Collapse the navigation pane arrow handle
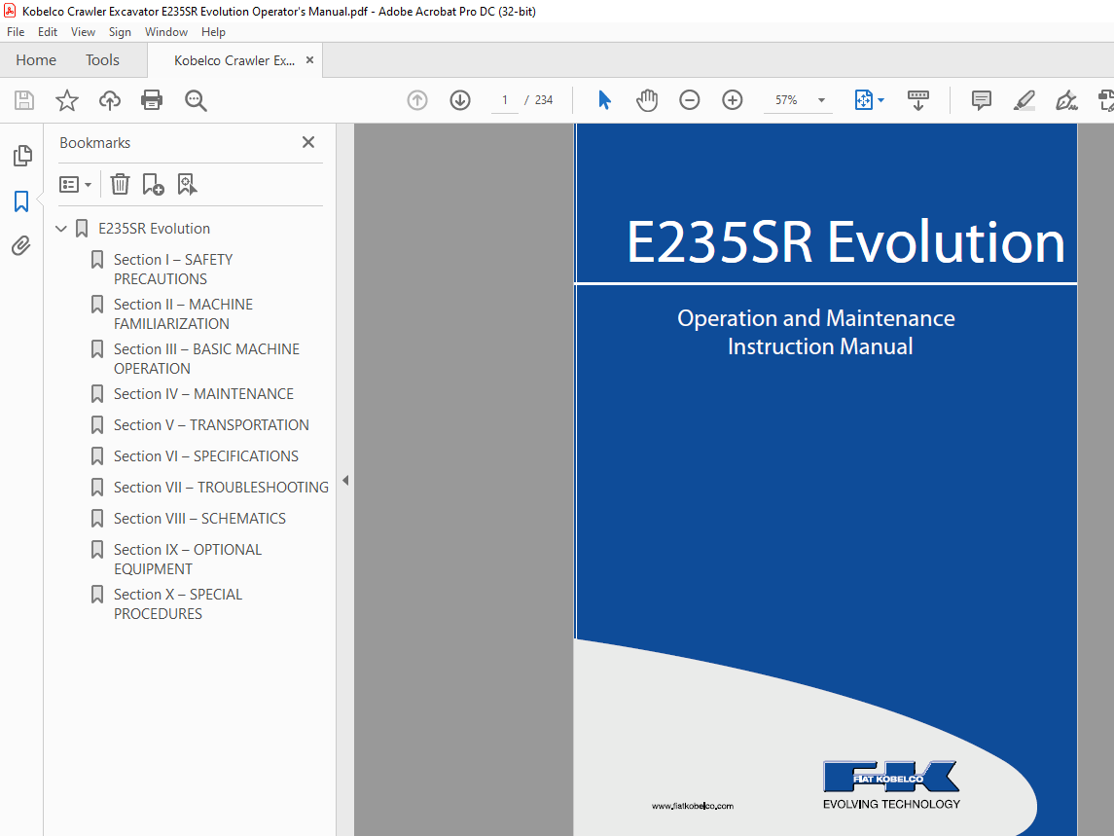The height and width of the screenshot is (836, 1114). (x=344, y=480)
